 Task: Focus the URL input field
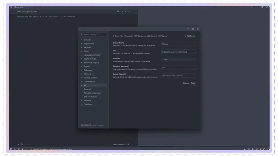tap(178, 52)
